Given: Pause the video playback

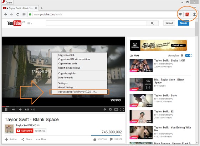Looking at the screenshot, I should [6, 109].
